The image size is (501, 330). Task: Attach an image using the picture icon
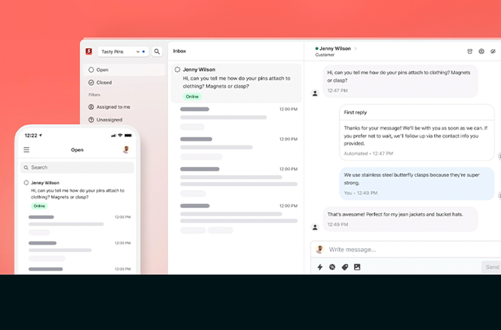click(357, 267)
